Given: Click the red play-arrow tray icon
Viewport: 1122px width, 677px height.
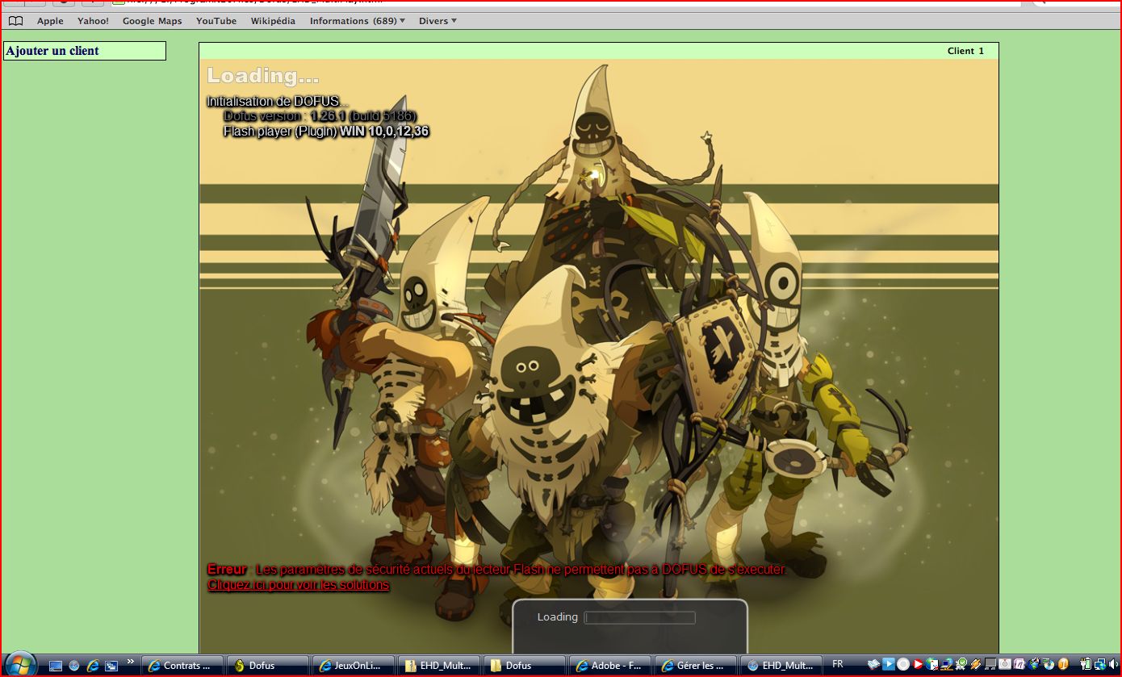Looking at the screenshot, I should point(918,664).
